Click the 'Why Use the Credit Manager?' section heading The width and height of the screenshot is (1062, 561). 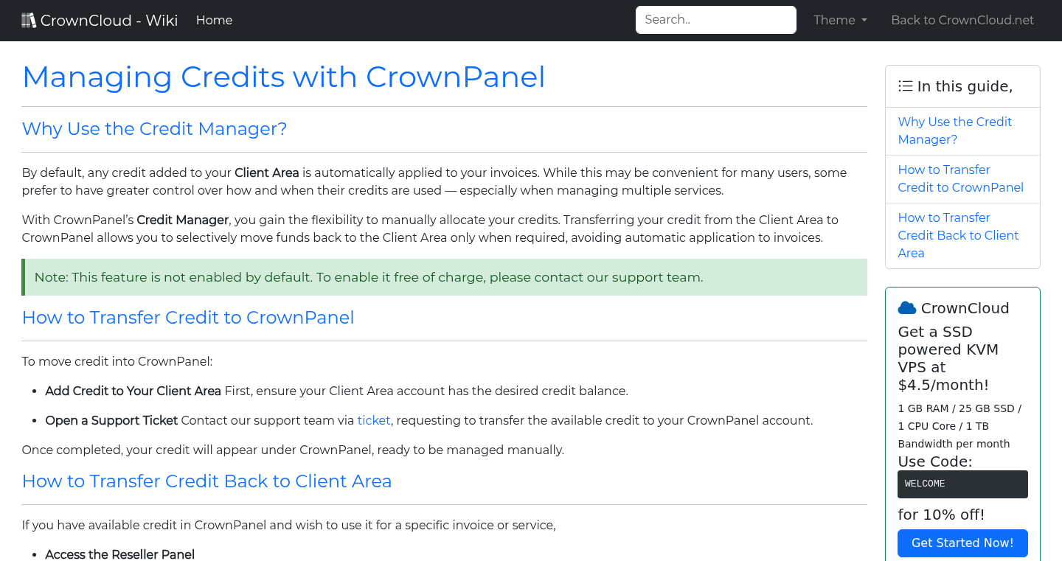click(x=154, y=129)
